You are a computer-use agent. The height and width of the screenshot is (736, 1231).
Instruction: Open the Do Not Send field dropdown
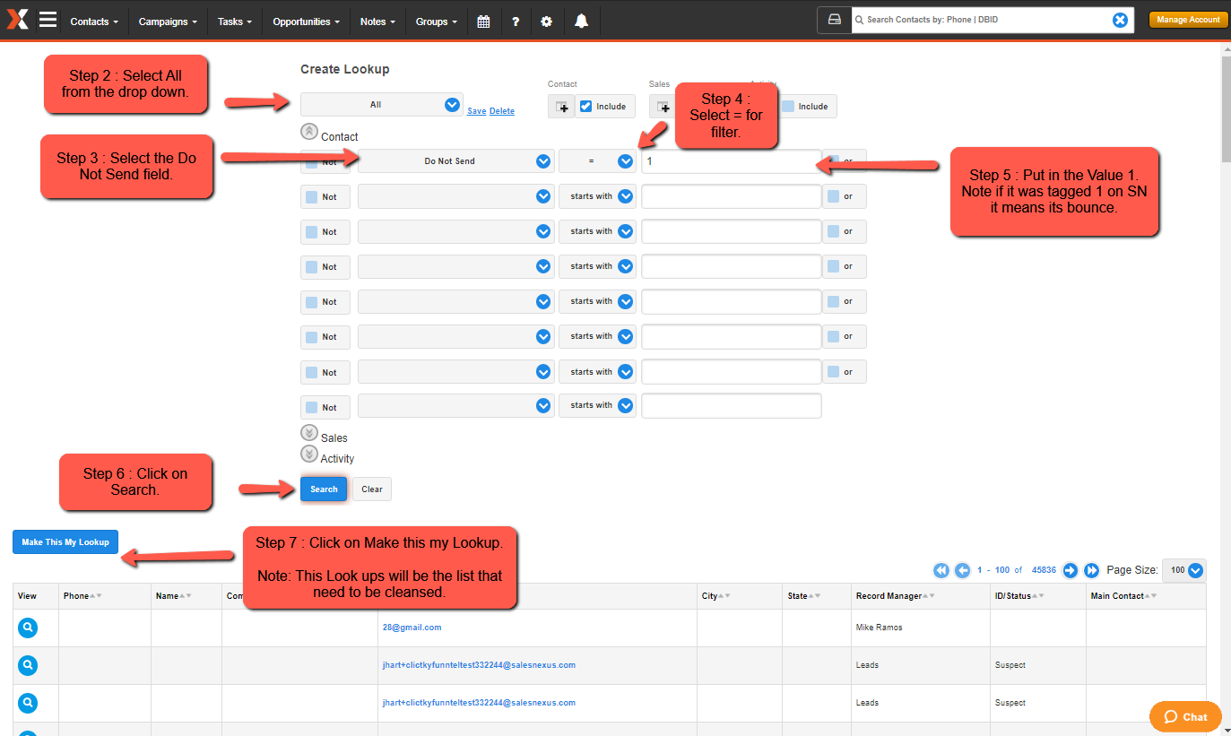(542, 161)
